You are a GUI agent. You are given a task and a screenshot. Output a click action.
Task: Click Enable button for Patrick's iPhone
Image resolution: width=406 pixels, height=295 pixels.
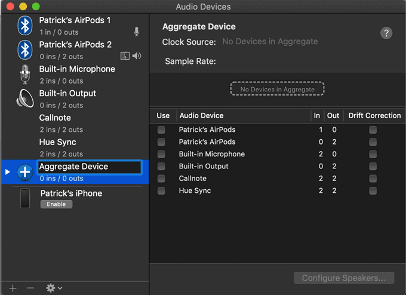pyautogui.click(x=56, y=204)
